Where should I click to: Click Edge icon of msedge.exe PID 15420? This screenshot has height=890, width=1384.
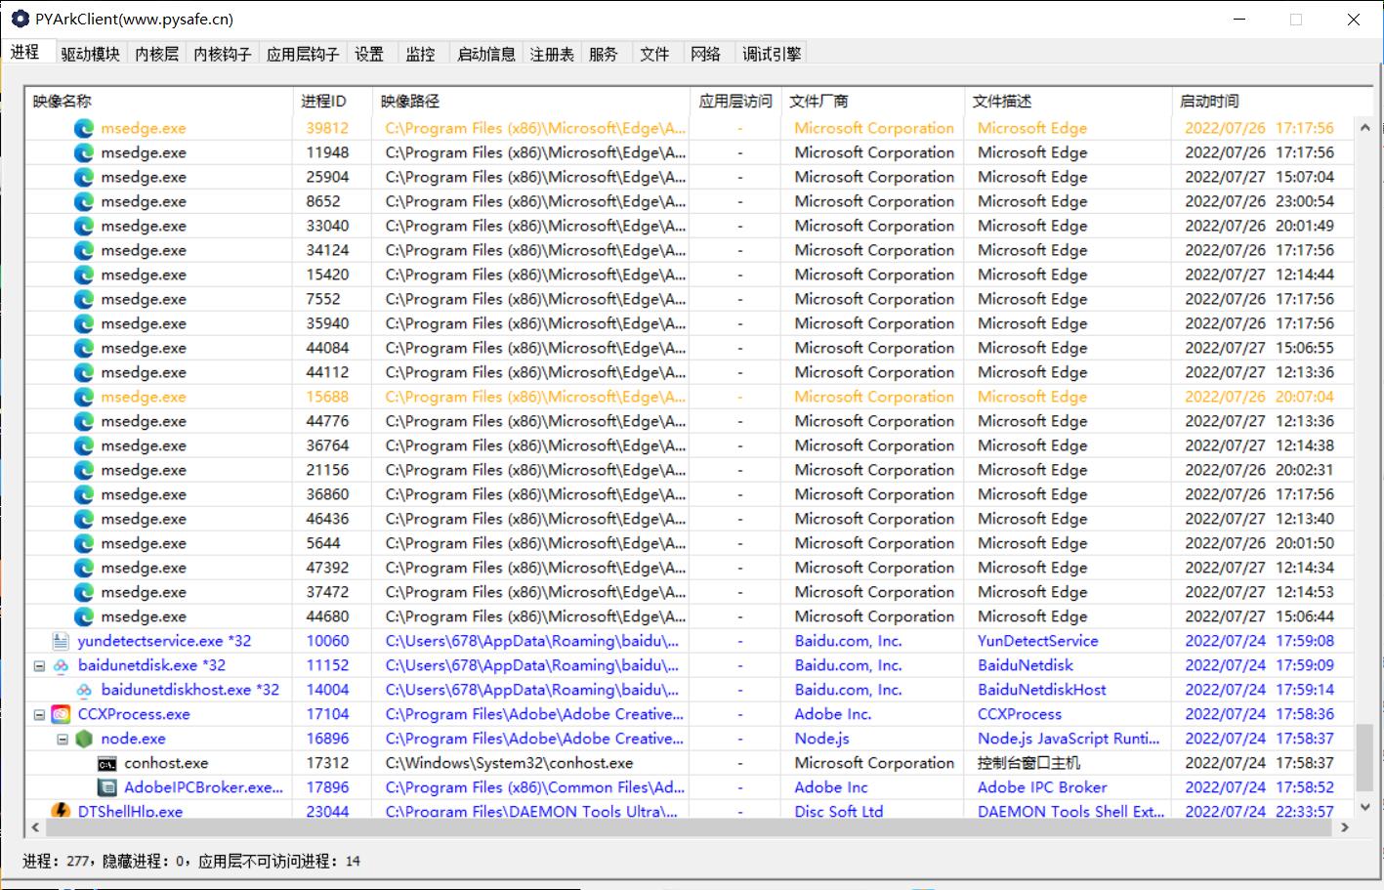pos(84,275)
